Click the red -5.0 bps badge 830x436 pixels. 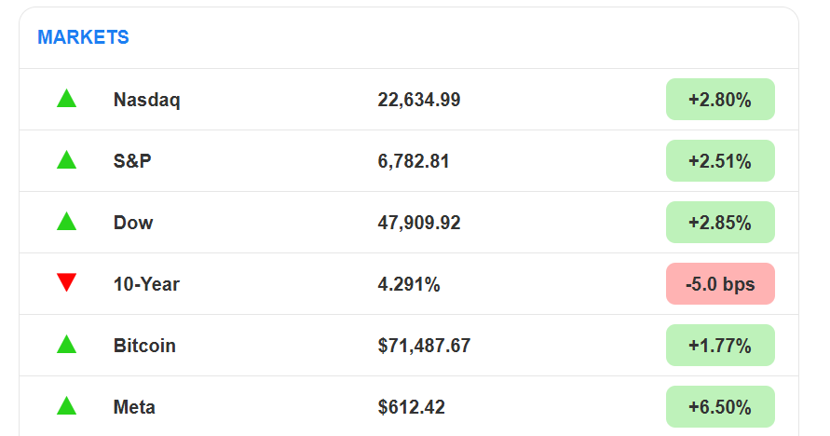pos(720,284)
